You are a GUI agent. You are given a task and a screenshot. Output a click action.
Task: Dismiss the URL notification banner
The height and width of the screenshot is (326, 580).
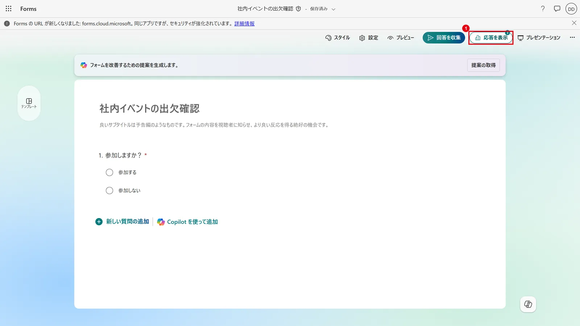[574, 23]
